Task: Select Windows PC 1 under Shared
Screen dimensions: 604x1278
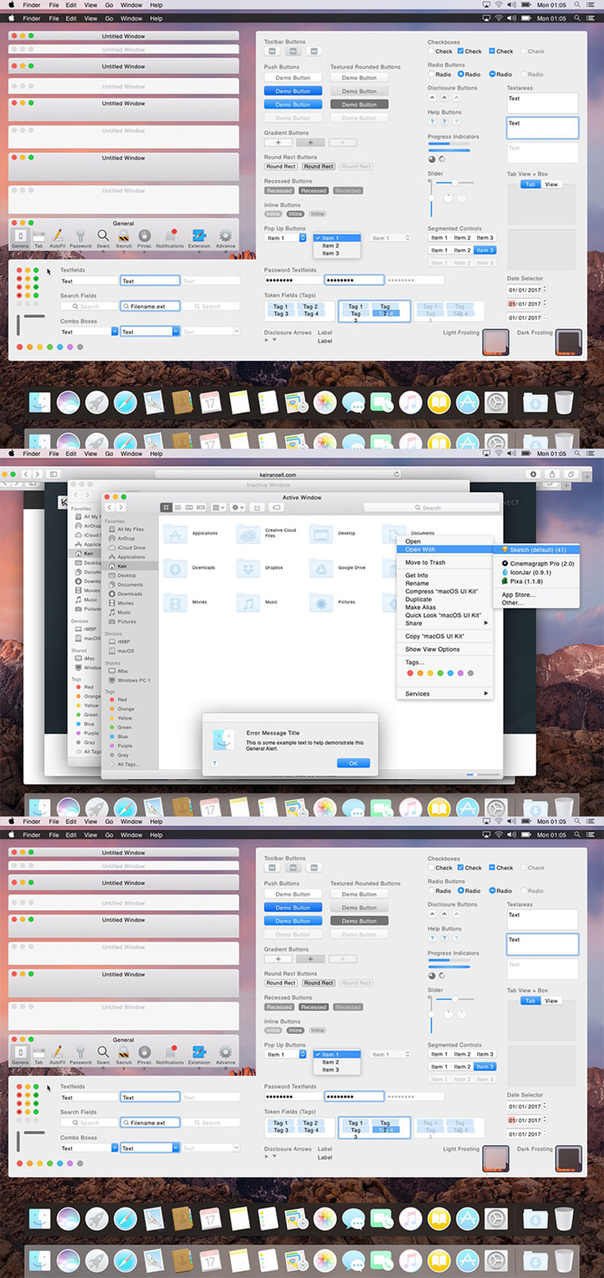Action: pyautogui.click(x=130, y=680)
